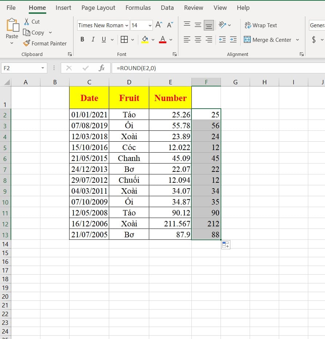Viewport: 325px width, 339px height.
Task: Click the Paste clipboard icon
Action: click(x=12, y=25)
